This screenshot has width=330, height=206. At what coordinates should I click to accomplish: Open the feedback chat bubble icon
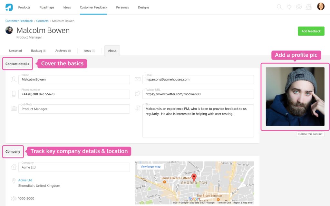[x=299, y=6]
